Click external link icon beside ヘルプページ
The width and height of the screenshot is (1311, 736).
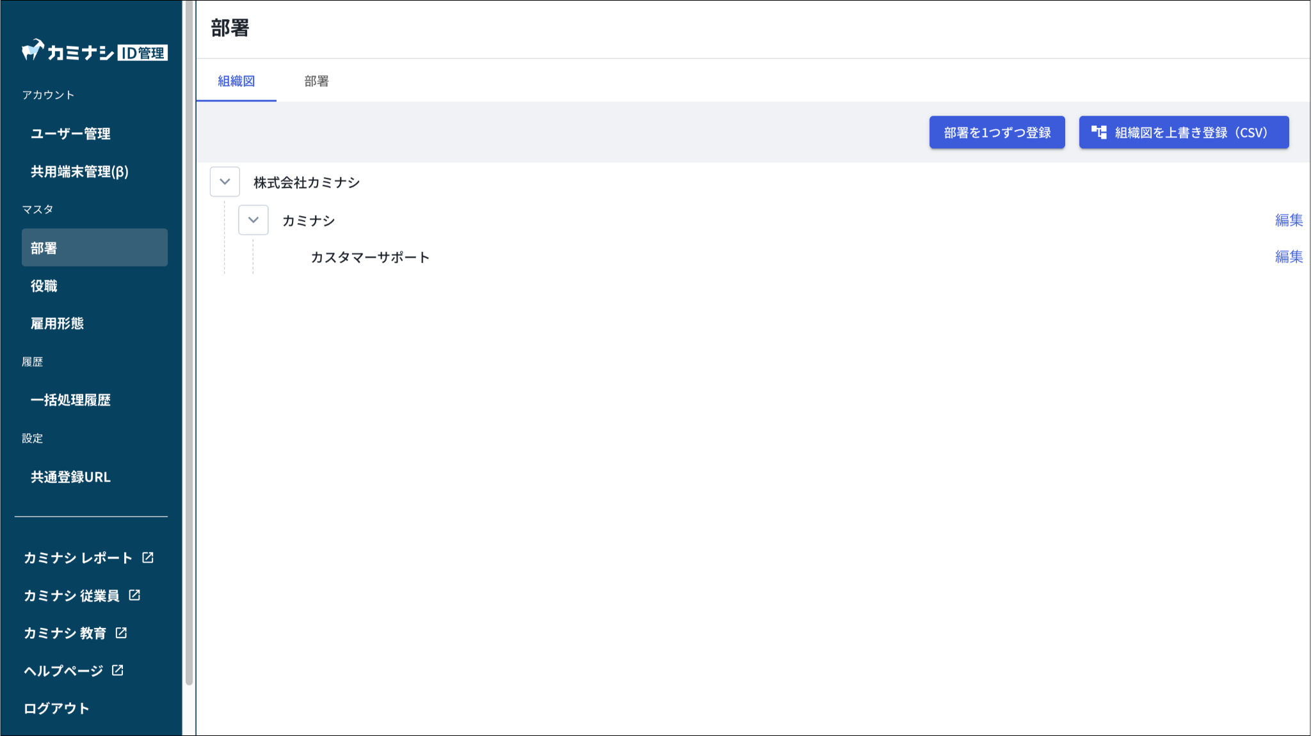[x=118, y=670]
